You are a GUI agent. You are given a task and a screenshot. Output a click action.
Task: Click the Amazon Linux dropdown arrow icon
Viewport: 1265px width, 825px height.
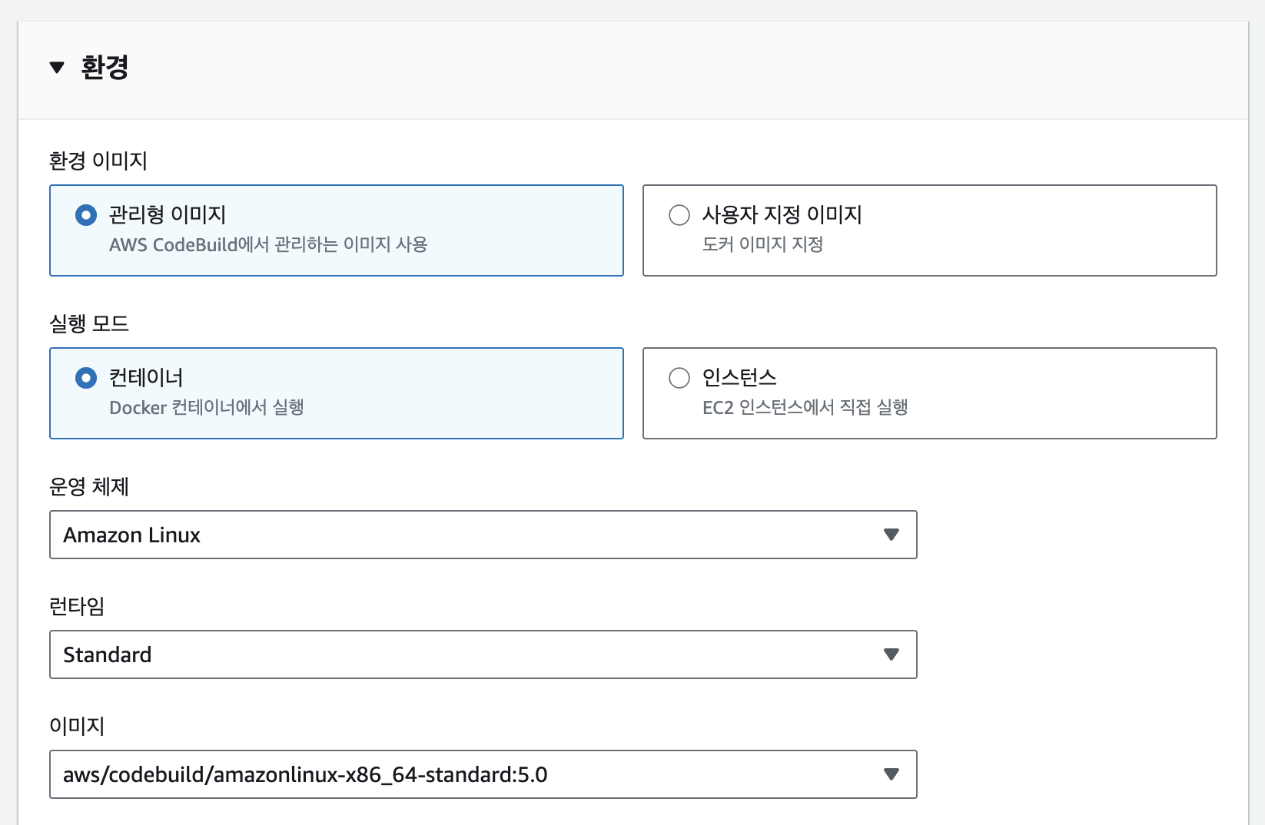tap(891, 535)
